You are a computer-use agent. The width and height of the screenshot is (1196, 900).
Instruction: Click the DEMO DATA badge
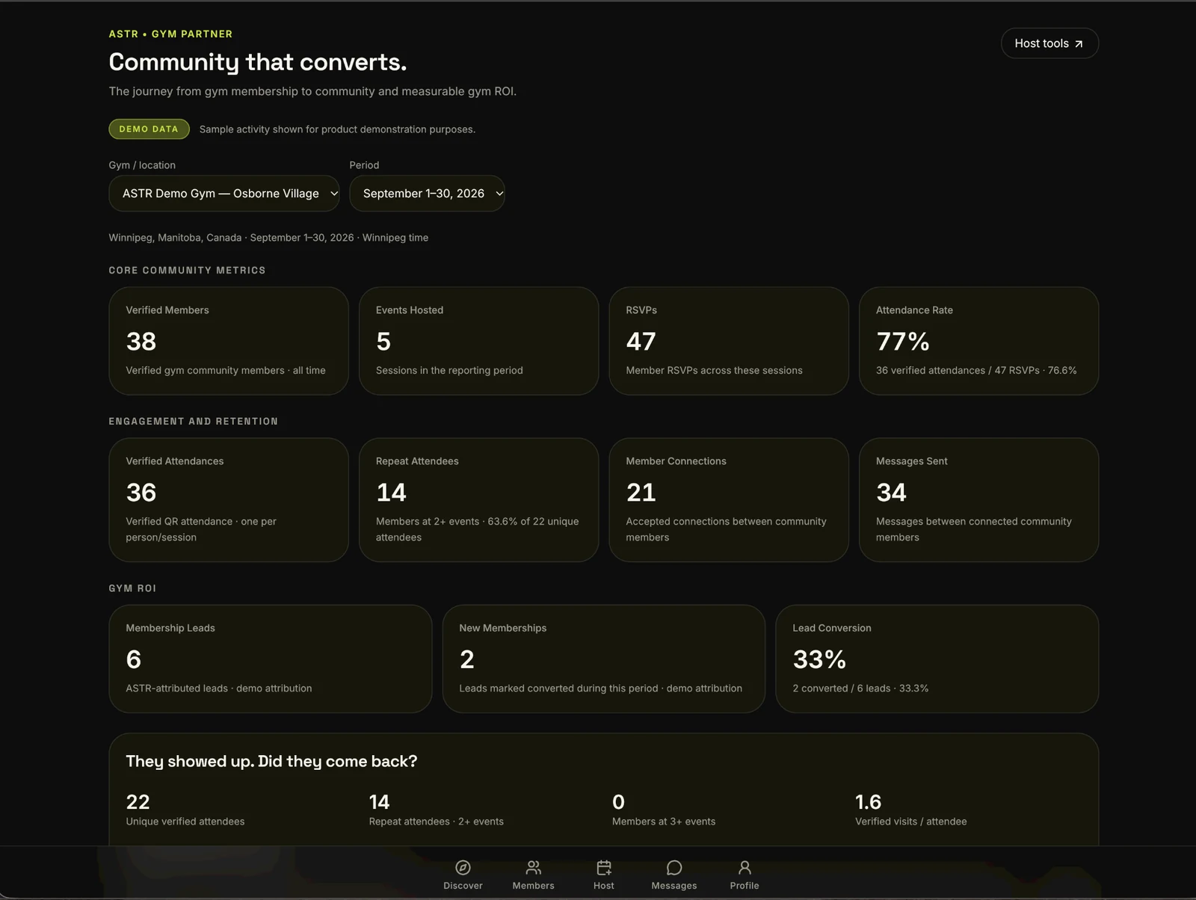(x=149, y=129)
